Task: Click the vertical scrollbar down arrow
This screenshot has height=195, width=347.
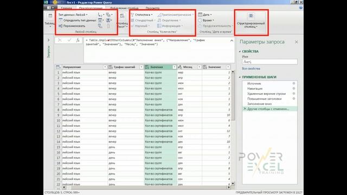Action: click(x=233, y=184)
